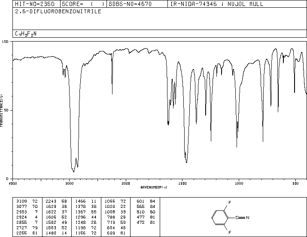Select the 1480 peak entry in the table
The width and height of the screenshot is (307, 237).
[56, 233]
